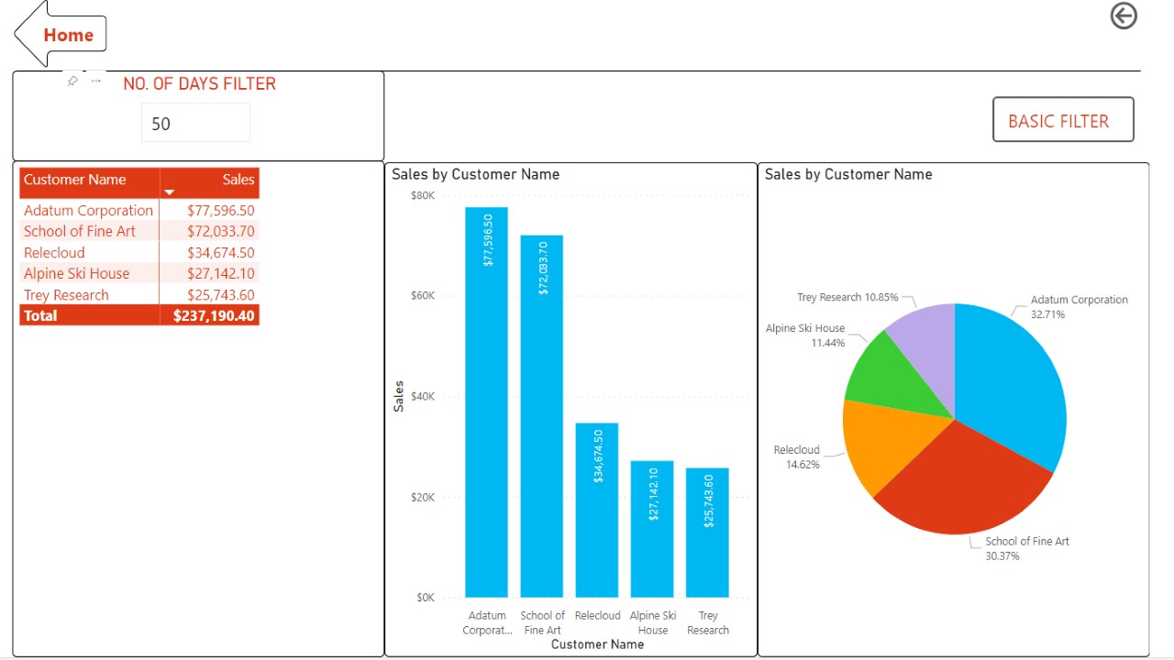
Task: Click the School of Fine Art bar
Action: point(542,416)
